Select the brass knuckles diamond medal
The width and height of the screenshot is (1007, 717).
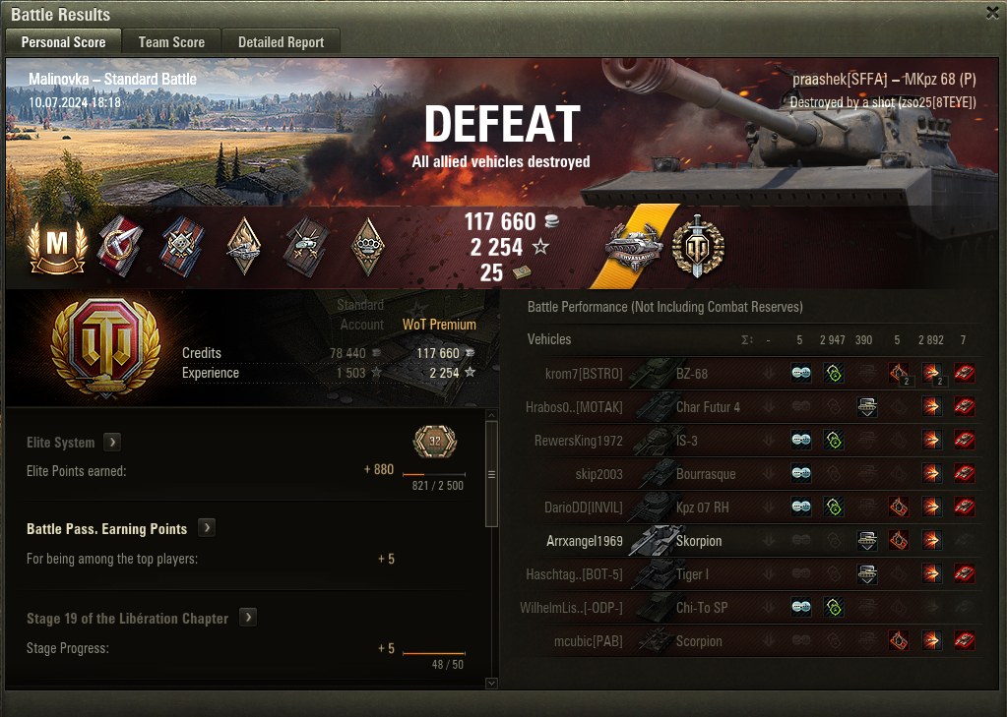coord(368,247)
